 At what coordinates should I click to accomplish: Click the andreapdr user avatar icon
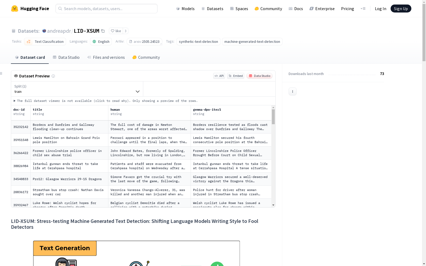[44, 31]
